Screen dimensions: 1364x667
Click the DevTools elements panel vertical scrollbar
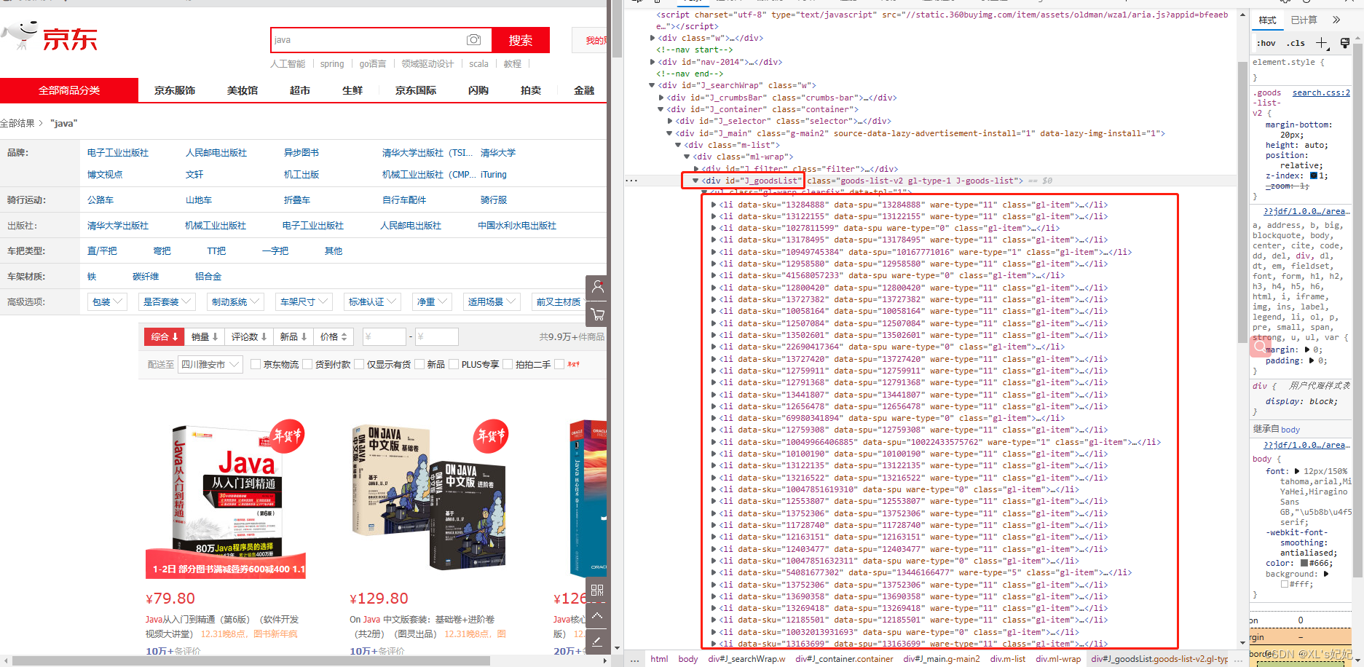click(1242, 202)
